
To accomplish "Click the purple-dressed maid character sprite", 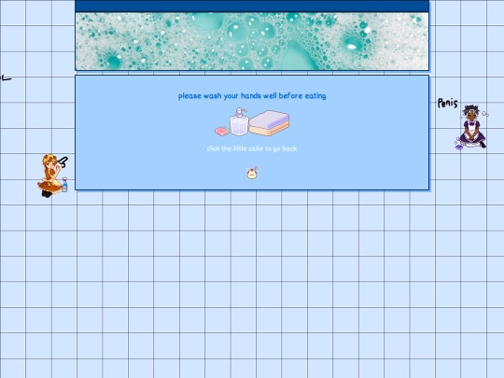I will pos(471,127).
